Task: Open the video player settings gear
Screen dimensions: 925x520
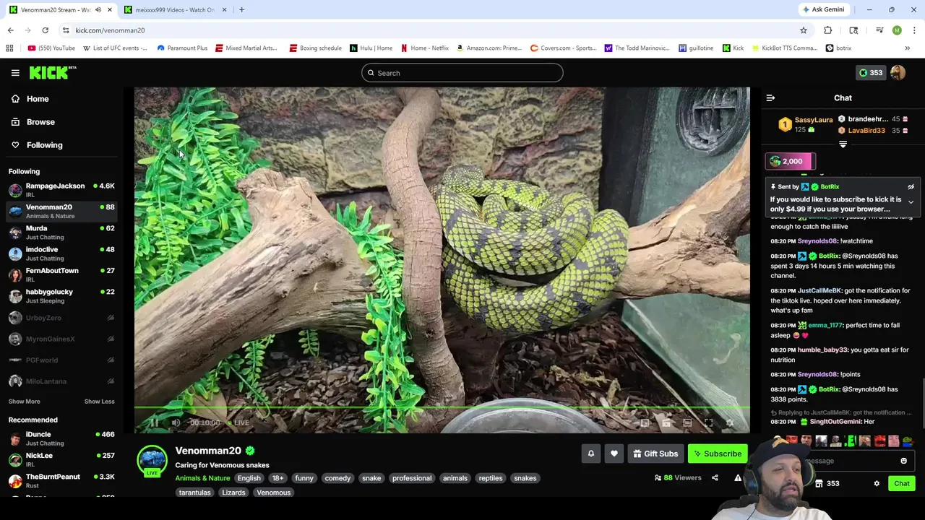Action: tap(730, 422)
